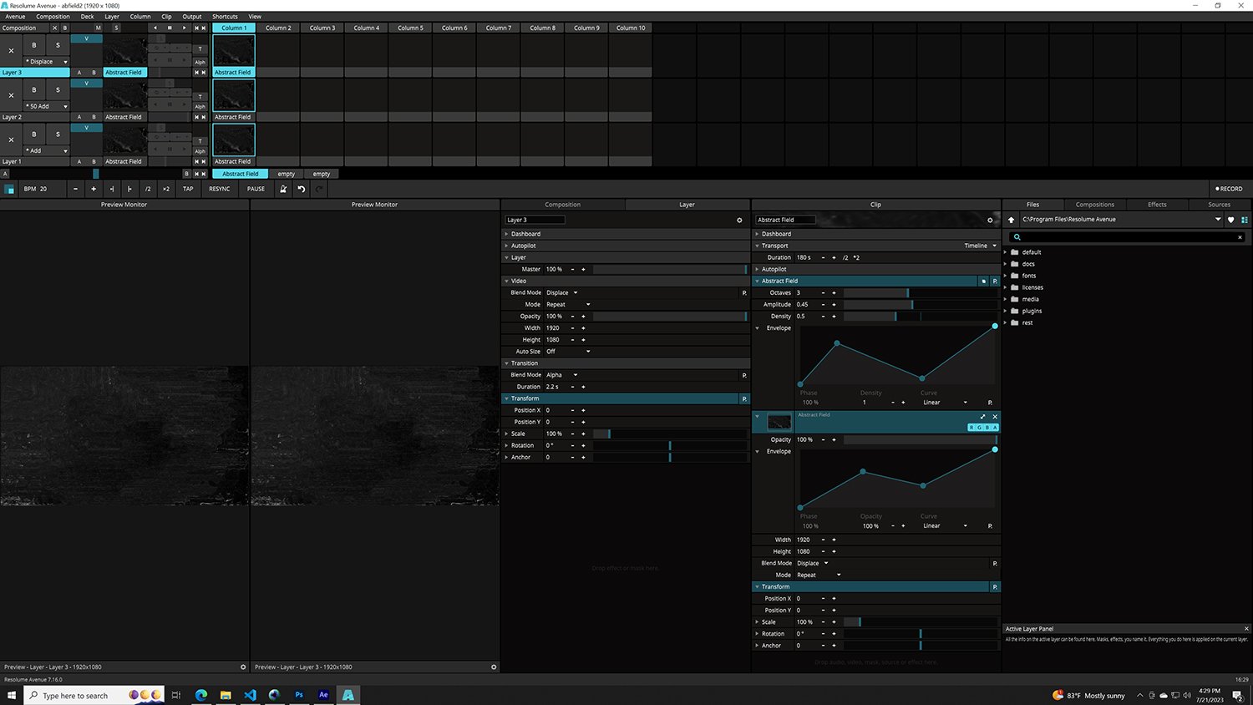
Task: Open the Clip panel settings gear icon
Action: [x=990, y=221]
